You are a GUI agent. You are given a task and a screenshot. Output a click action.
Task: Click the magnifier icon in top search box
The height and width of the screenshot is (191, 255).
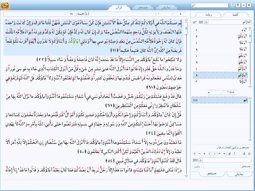point(193,5)
